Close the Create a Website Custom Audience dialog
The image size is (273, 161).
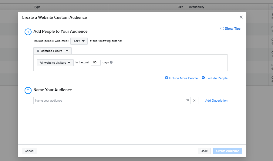point(241,17)
